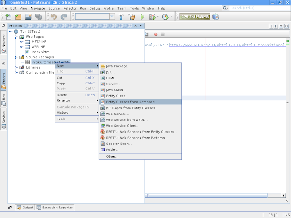
Task: Click the Debug Project icon
Action: pyautogui.click(x=152, y=17)
